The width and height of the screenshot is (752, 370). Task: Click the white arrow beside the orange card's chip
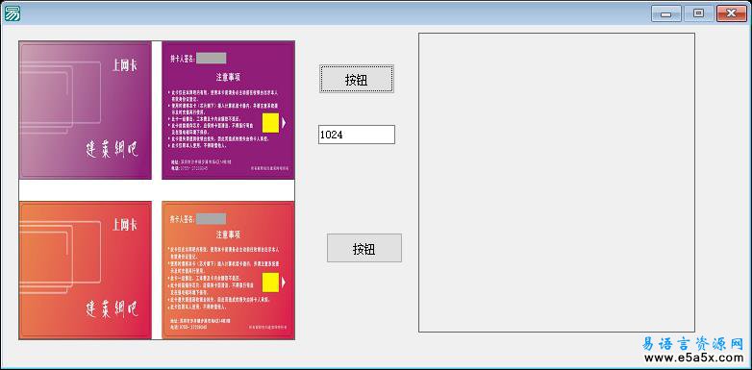pyautogui.click(x=284, y=283)
